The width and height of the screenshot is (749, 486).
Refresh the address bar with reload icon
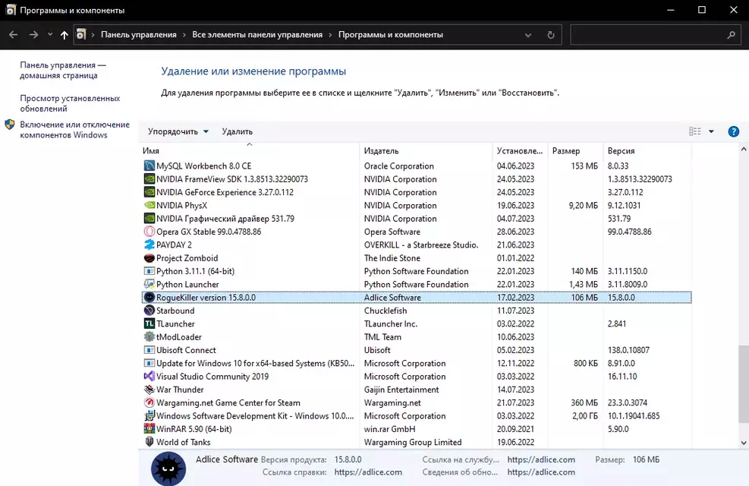(x=551, y=35)
